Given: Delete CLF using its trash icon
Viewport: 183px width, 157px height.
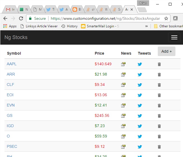Looking at the screenshot, I should coord(159,85).
